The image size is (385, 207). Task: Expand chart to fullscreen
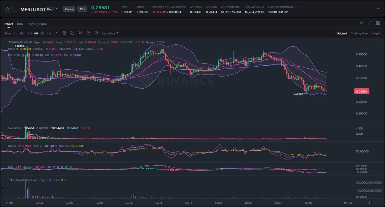pyautogui.click(x=370, y=23)
